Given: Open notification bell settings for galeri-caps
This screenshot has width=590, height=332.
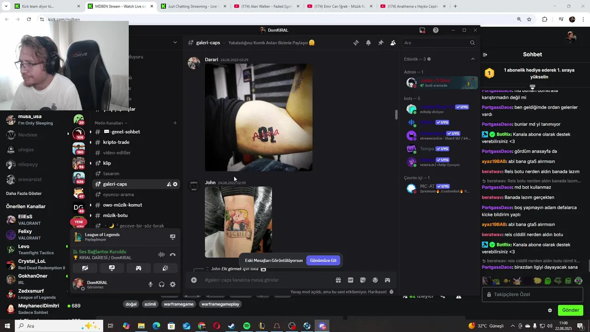Looking at the screenshot, I should (x=368, y=42).
